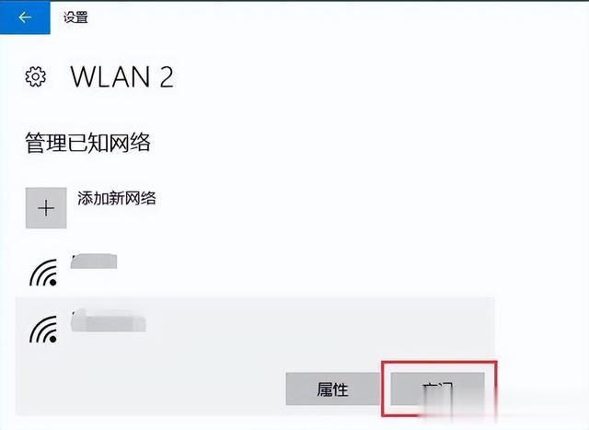Viewport: 589px width, 430px height.
Task: Select the second blurred network name
Action: coord(109,320)
